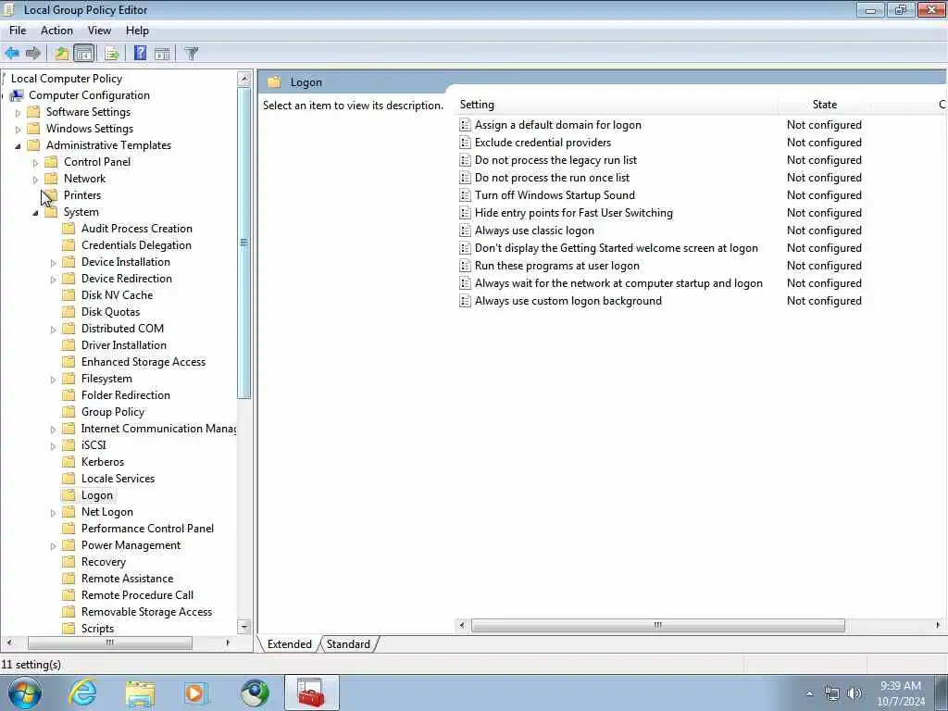The width and height of the screenshot is (948, 711).
Task: Open the File menu
Action: [18, 31]
